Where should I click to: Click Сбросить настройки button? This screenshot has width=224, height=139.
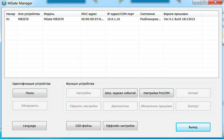(84, 106)
